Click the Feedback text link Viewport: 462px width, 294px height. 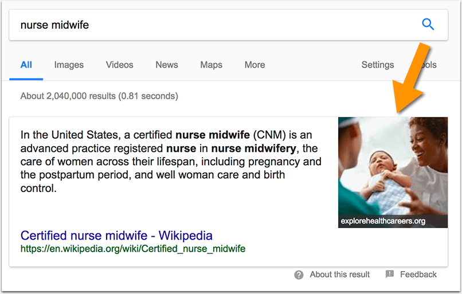click(x=418, y=275)
